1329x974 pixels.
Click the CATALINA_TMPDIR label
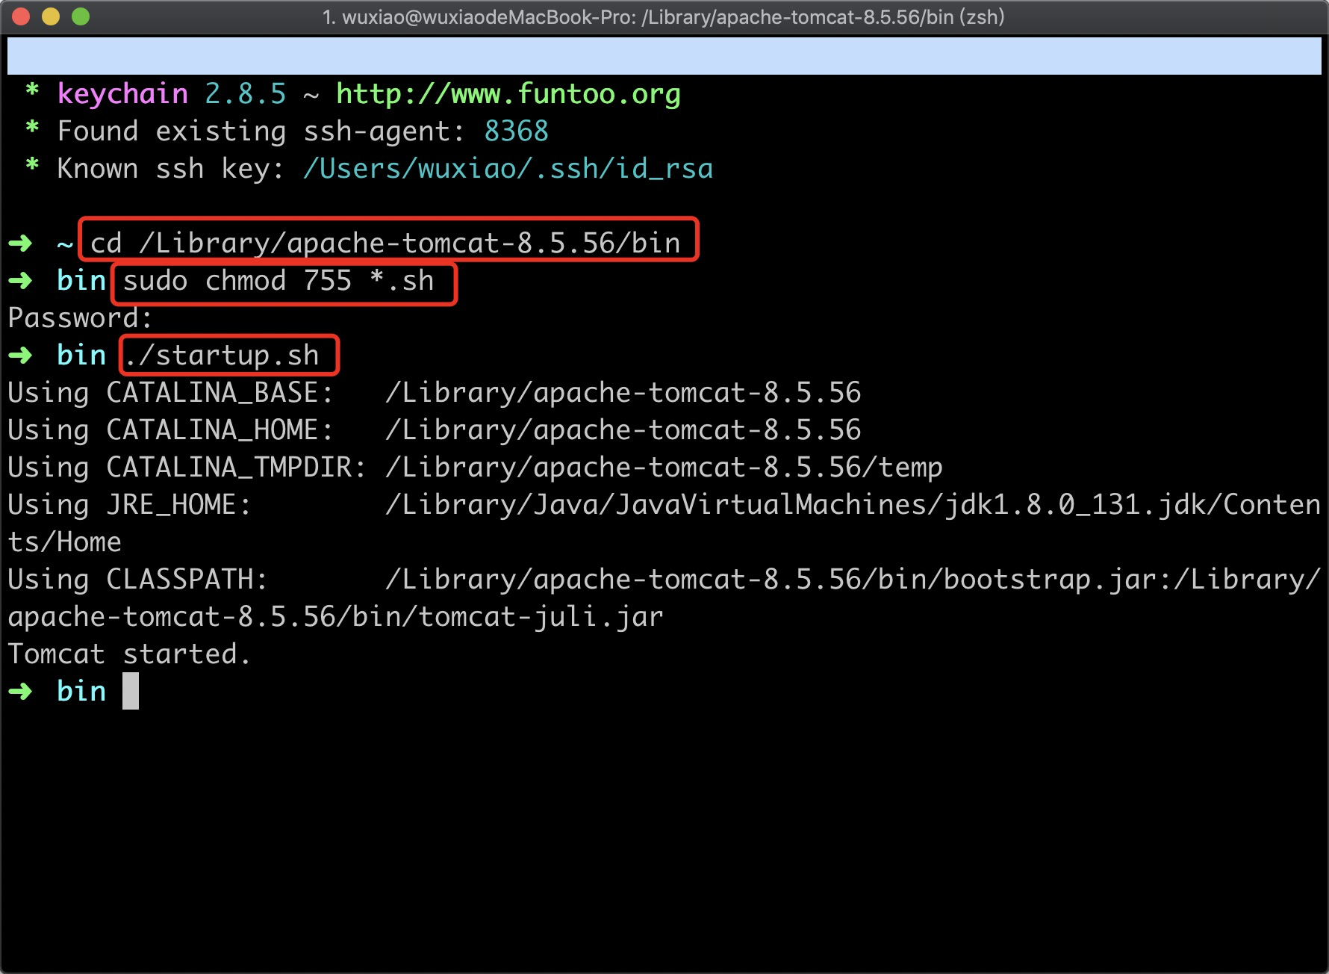[236, 468]
